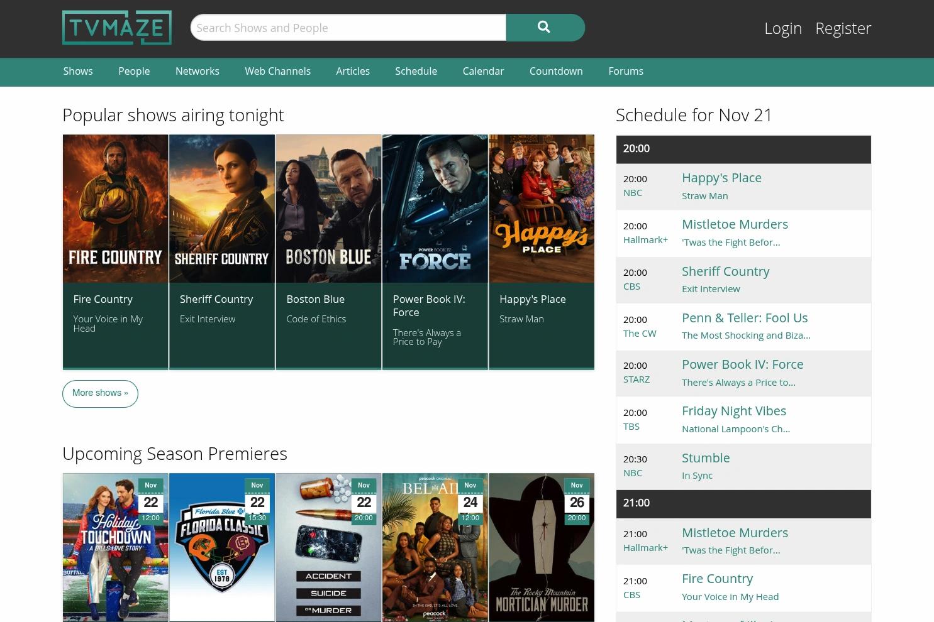
Task: Open Penn & Teller: Fool Us schedule entry
Action: pyautogui.click(x=745, y=318)
